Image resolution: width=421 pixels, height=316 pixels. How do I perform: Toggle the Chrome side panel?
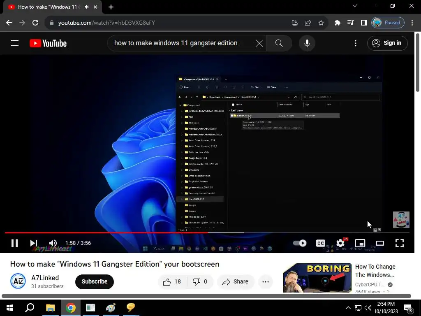pyautogui.click(x=363, y=23)
